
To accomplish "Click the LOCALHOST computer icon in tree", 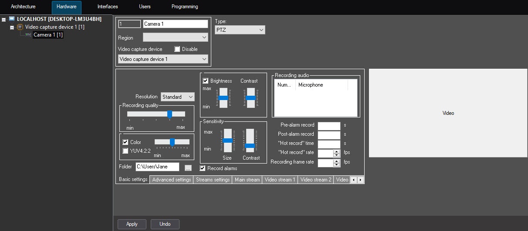I will 12,19.
